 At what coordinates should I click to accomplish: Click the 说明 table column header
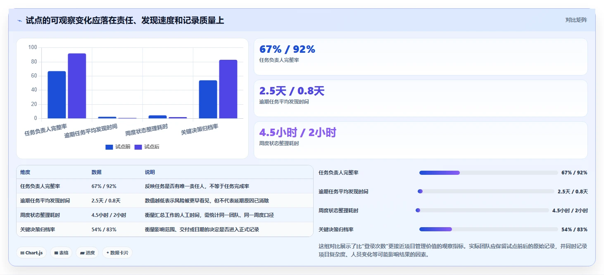pos(150,172)
